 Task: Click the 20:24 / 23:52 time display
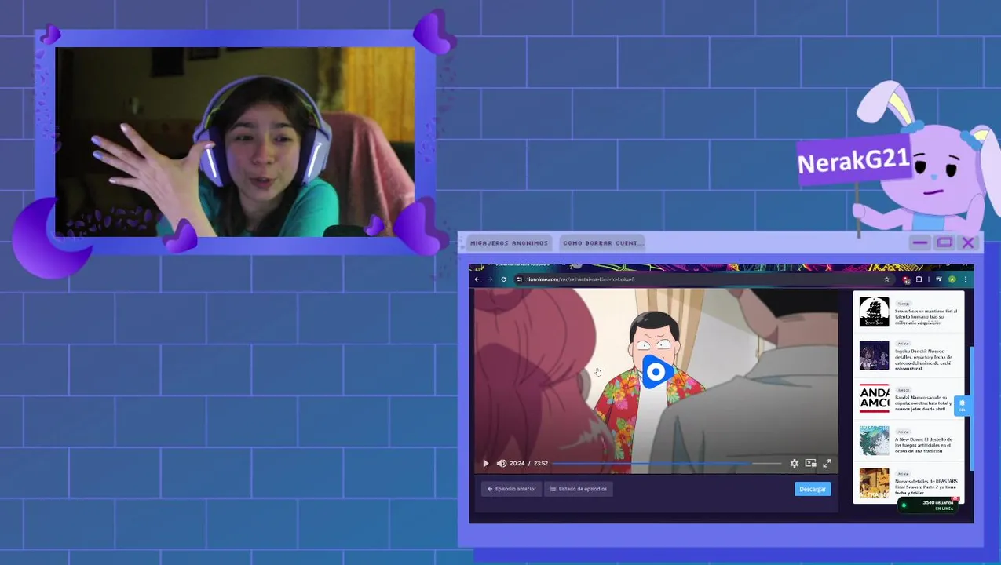(528, 463)
